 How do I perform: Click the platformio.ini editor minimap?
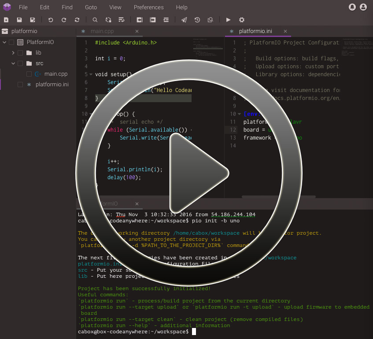tap(357, 47)
